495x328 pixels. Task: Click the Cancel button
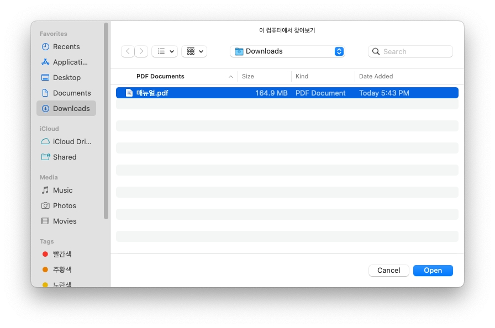[x=389, y=271]
